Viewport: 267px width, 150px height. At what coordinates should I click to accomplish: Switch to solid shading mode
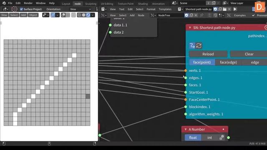coord(83,15)
